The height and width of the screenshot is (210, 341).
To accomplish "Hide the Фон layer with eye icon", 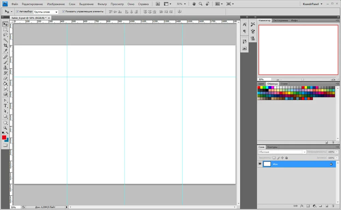I will click(x=260, y=164).
